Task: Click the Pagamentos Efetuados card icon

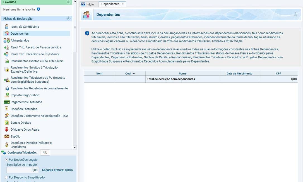Action: (x=7, y=102)
